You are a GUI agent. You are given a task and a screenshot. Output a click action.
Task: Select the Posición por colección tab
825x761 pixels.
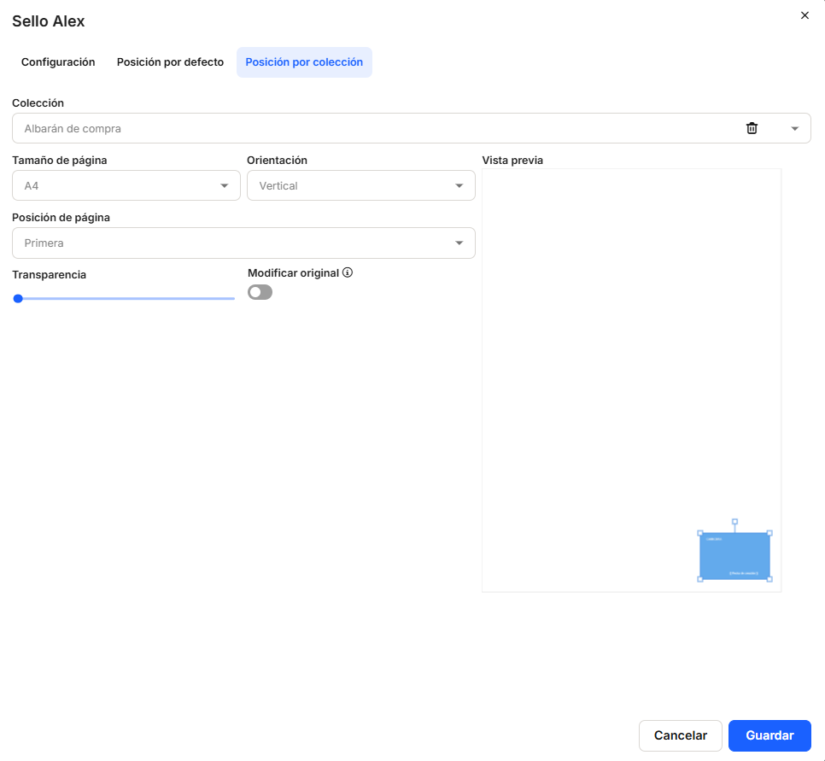tap(304, 62)
